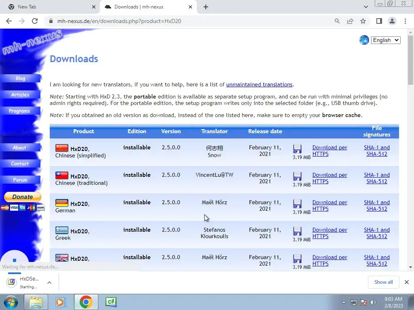The image size is (414, 310).
Task: Click the Chrome taskbar icon
Action: [x=86, y=302]
